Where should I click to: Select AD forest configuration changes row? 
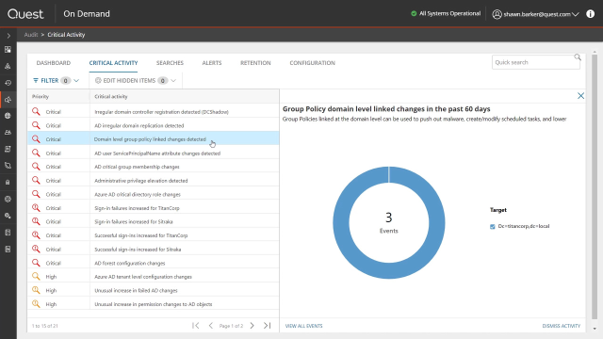[x=153, y=264]
